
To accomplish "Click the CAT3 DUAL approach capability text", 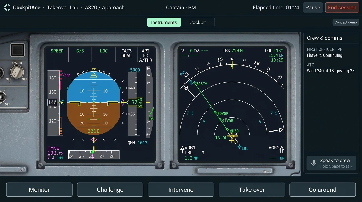I will coord(126,53).
